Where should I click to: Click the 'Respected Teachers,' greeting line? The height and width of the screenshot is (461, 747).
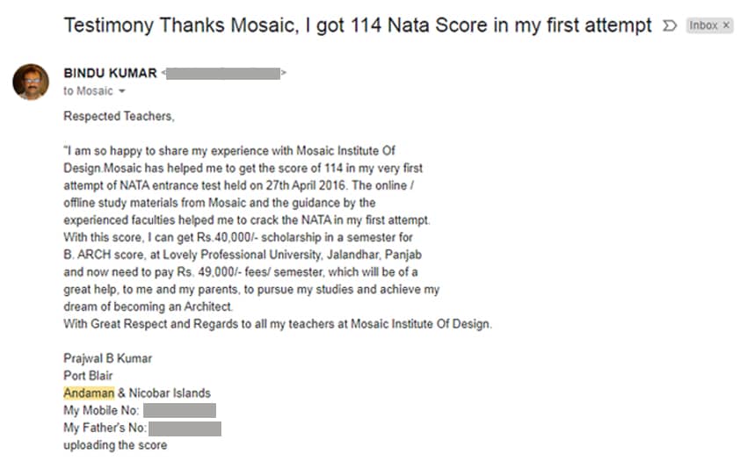[x=120, y=116]
